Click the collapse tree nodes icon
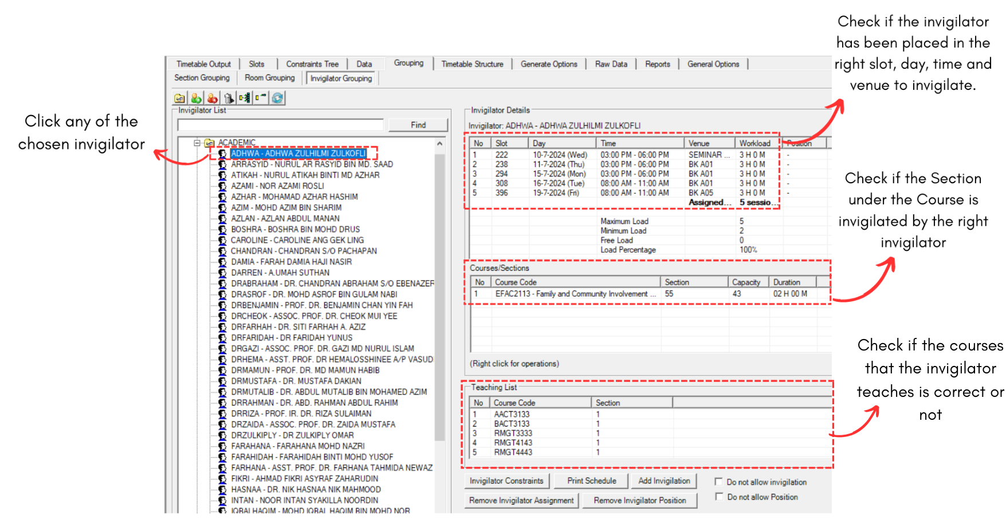Image resolution: width=1006 pixels, height=520 pixels. click(x=261, y=98)
